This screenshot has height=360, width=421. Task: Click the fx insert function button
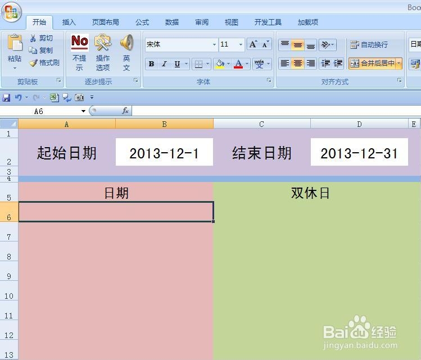[125, 111]
